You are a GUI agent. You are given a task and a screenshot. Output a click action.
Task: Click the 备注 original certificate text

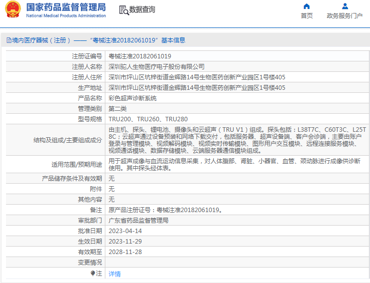(x=165, y=210)
